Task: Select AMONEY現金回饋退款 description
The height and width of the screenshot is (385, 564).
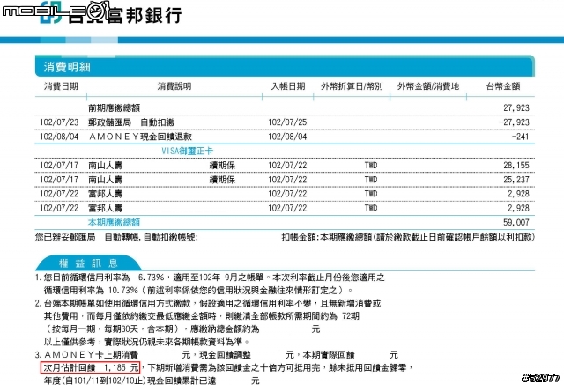Action: 140,137
